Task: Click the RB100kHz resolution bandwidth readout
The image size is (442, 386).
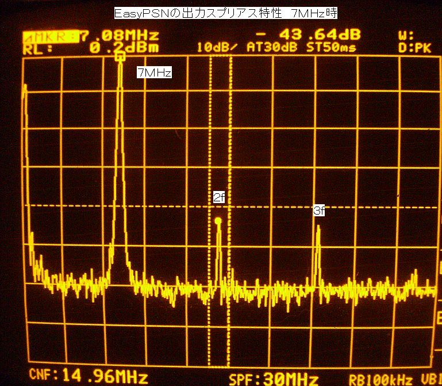Action: [380, 380]
